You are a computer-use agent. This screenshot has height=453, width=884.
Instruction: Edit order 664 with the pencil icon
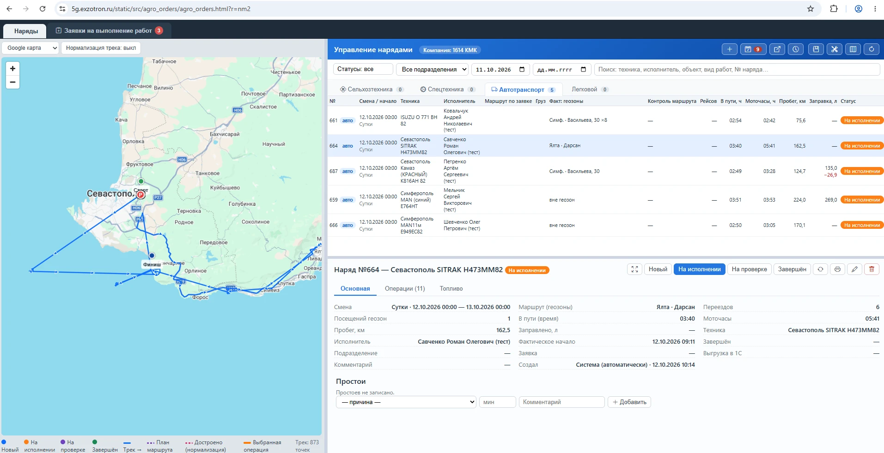click(854, 269)
